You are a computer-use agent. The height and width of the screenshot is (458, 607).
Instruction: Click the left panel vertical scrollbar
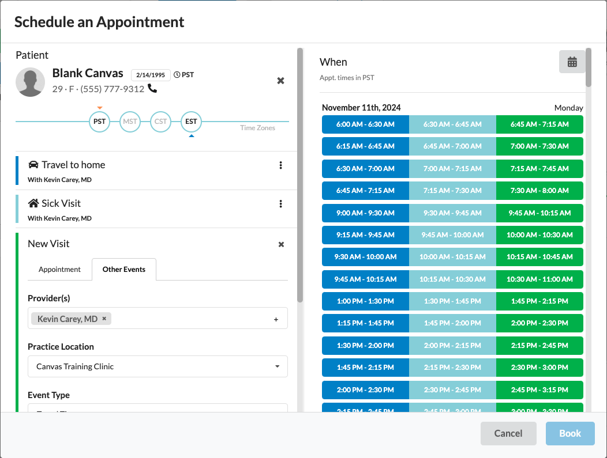coord(300,173)
